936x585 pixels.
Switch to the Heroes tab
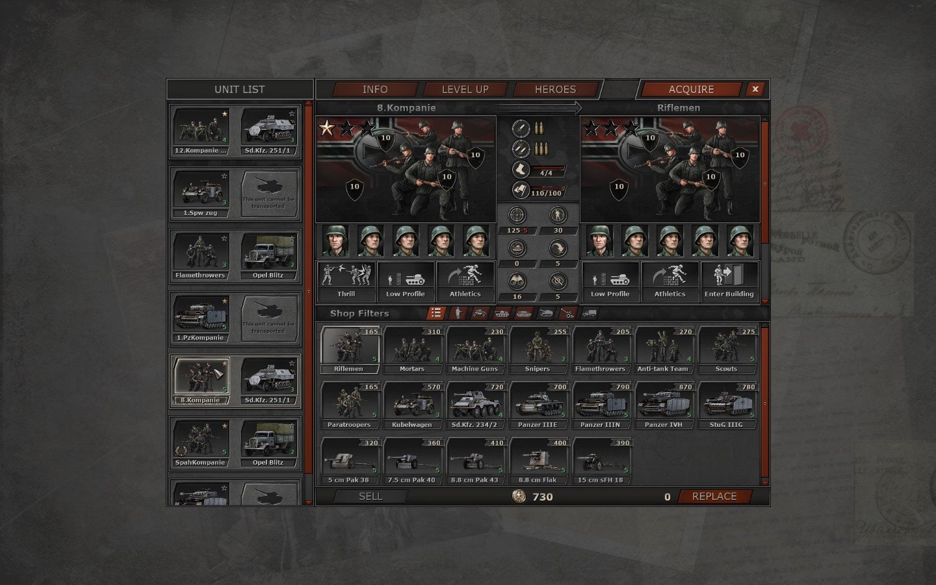coord(555,90)
